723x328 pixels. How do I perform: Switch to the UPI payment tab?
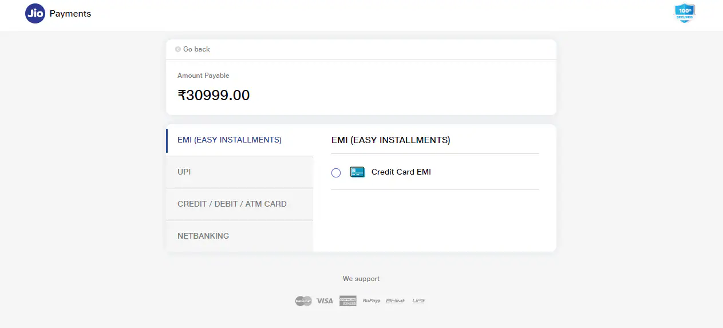[184, 172]
